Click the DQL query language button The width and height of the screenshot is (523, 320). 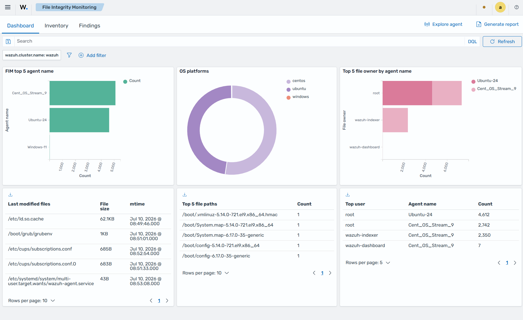[472, 42]
